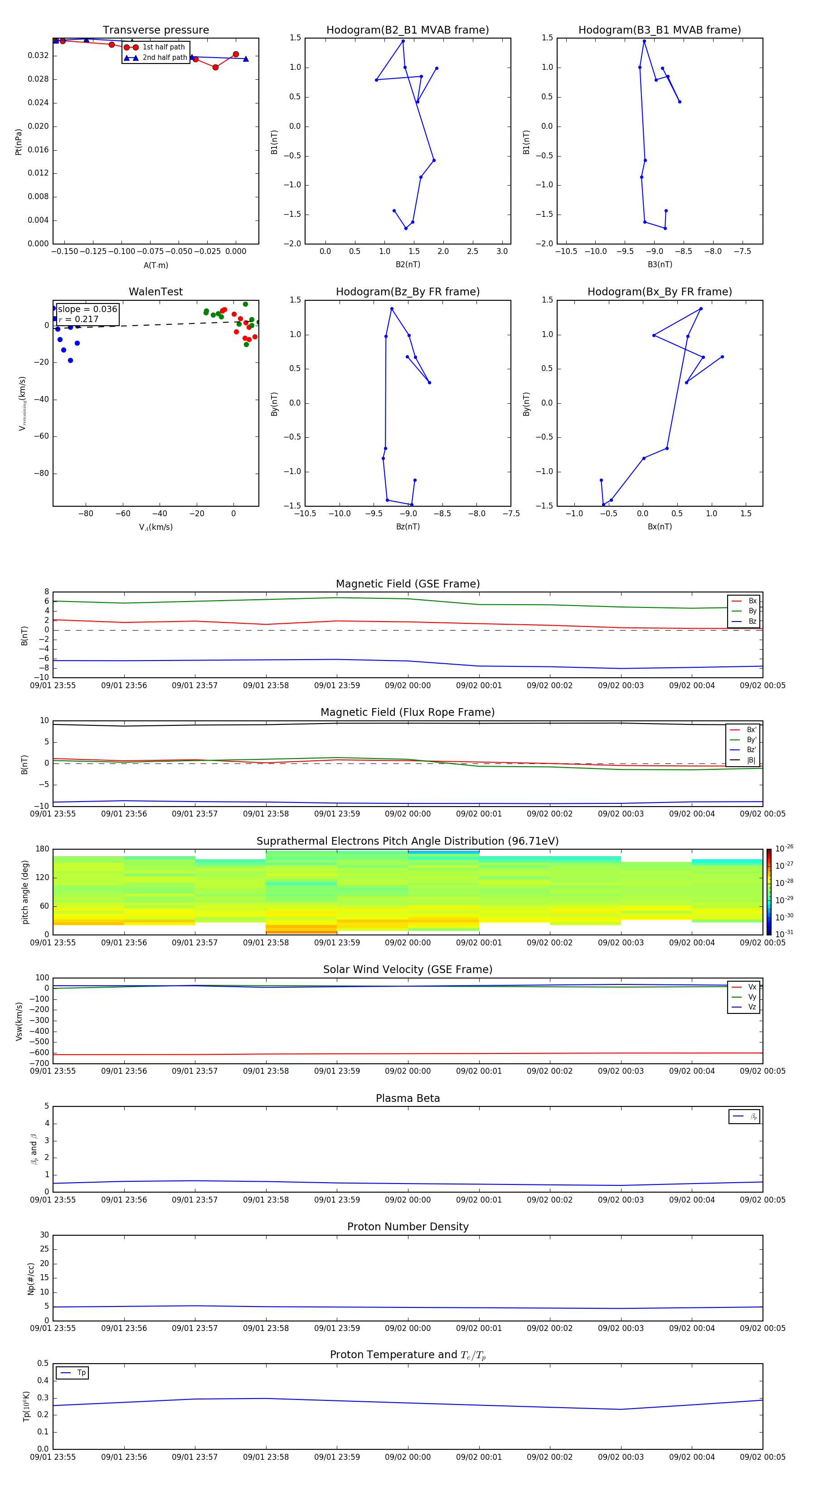Click '09/01 23:58' tick under temperature plot
The width and height of the screenshot is (816, 1497).
click(x=266, y=1457)
